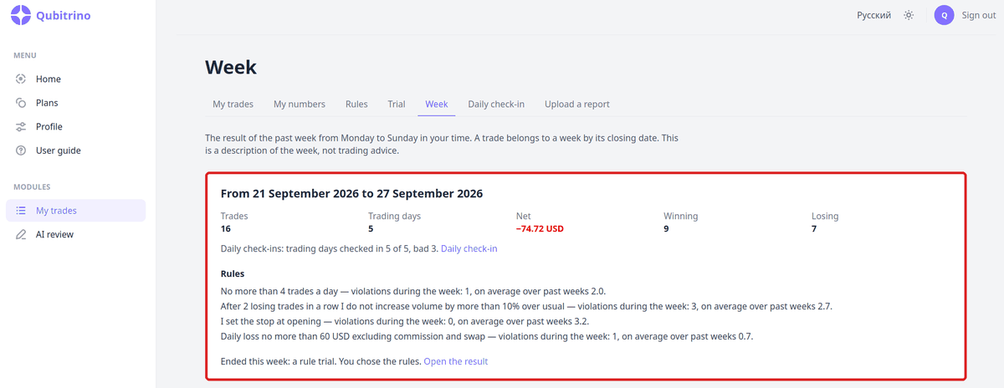Select My trades module in sidebar
This screenshot has height=388, width=1004.
click(75, 211)
